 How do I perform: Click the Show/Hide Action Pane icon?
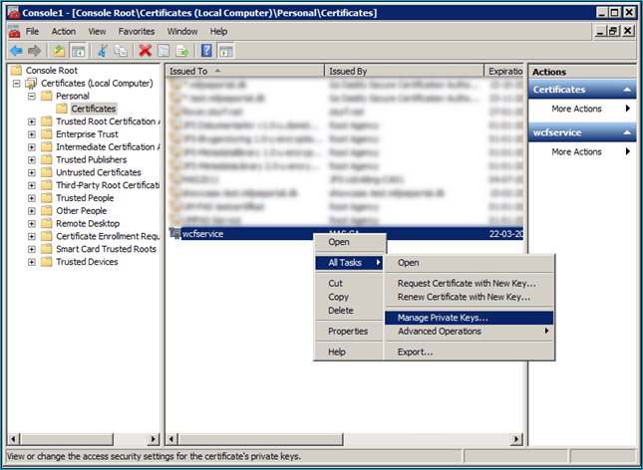click(x=226, y=51)
